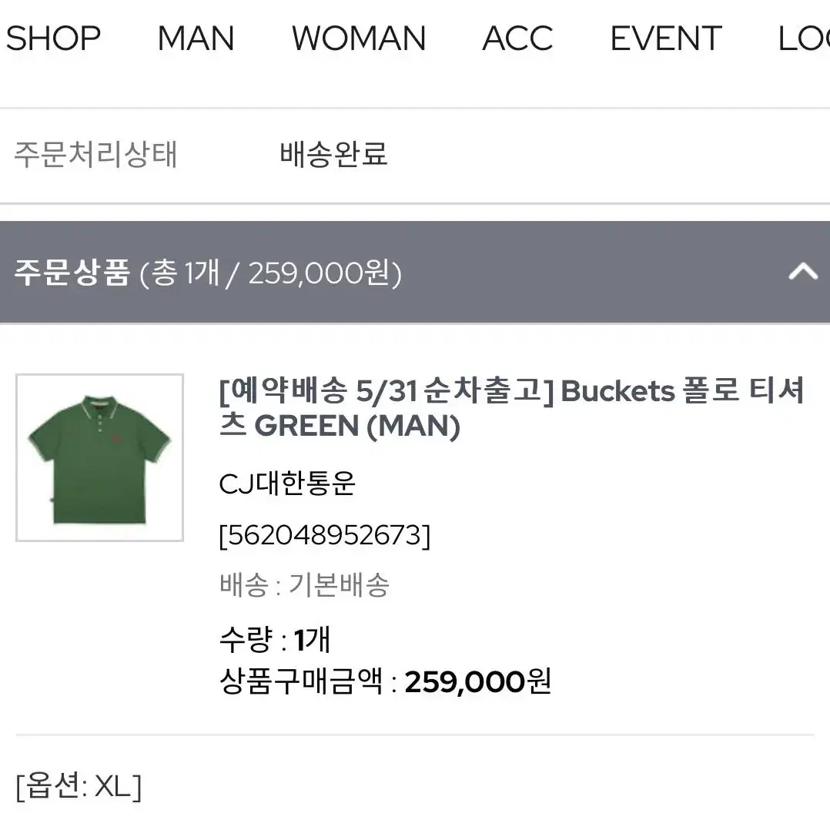830x830 pixels.
Task: Open tracking number 562048952673
Action: click(x=324, y=535)
